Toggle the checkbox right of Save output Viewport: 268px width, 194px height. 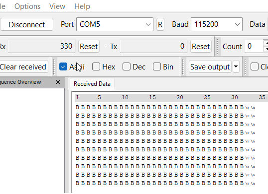tap(255, 66)
